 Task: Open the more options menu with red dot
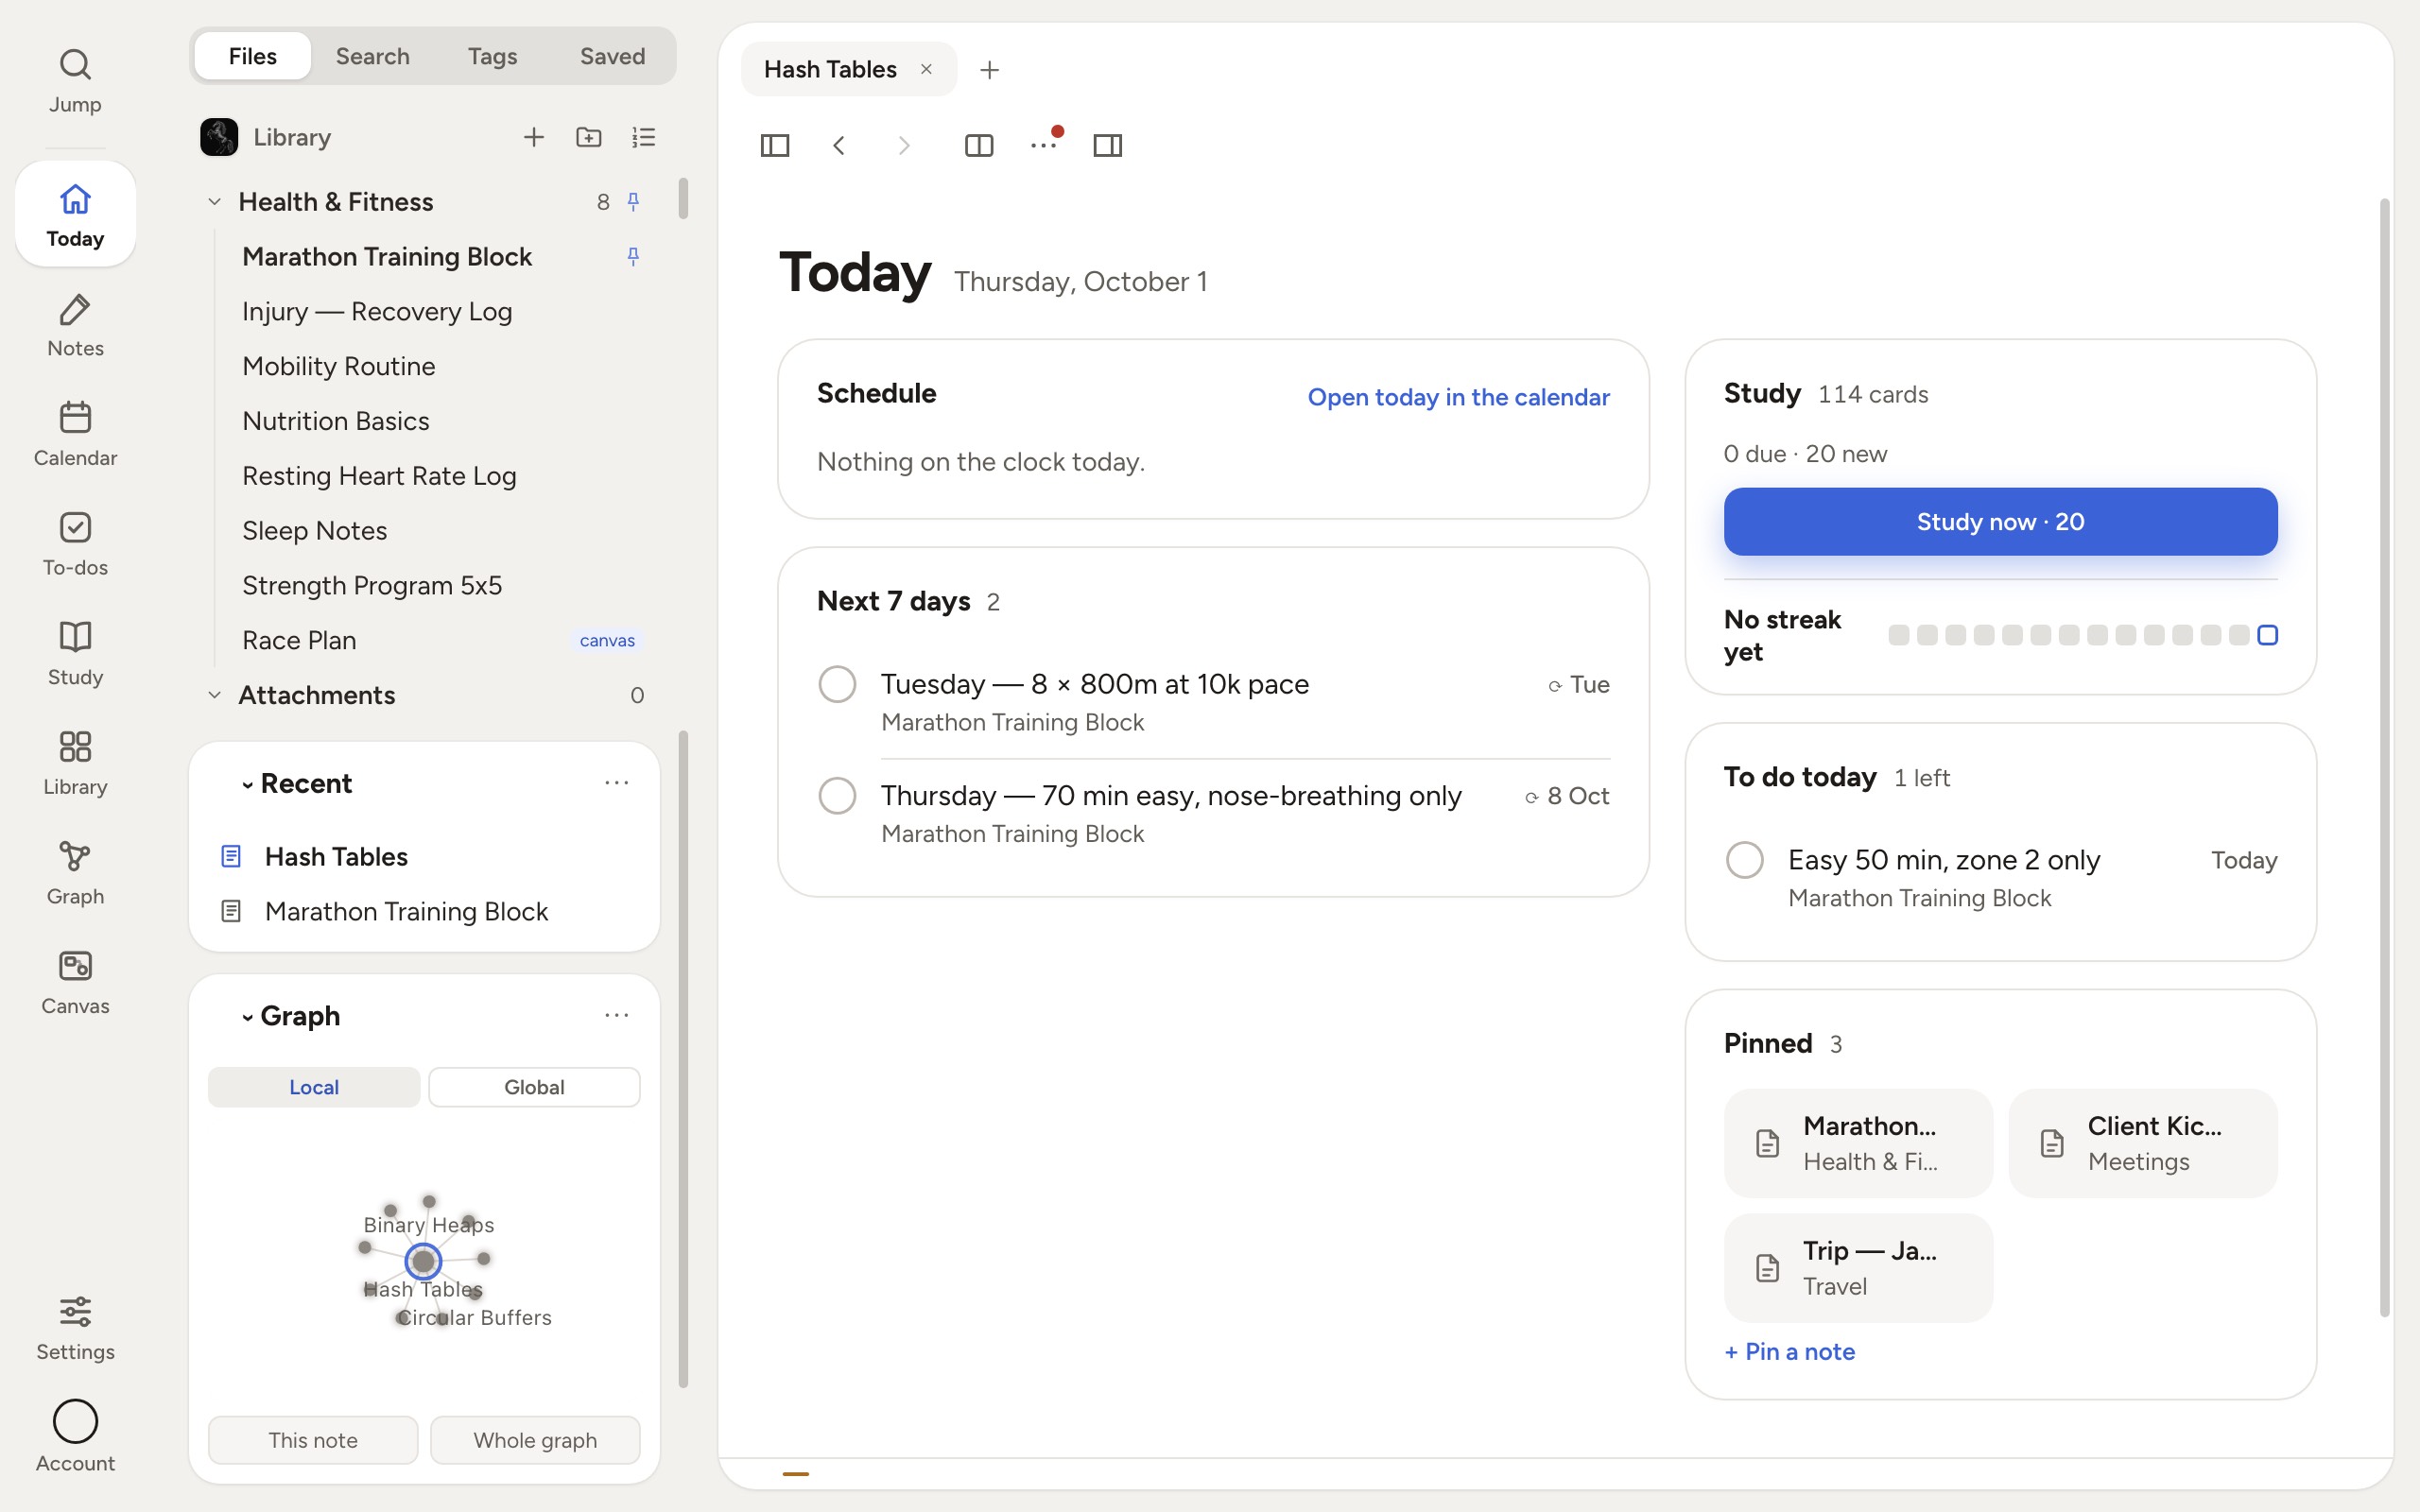pyautogui.click(x=1044, y=146)
